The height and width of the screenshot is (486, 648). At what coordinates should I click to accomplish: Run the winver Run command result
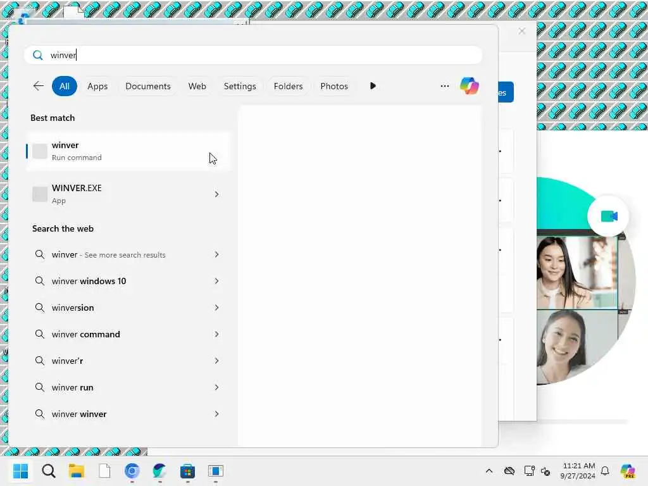point(128,151)
